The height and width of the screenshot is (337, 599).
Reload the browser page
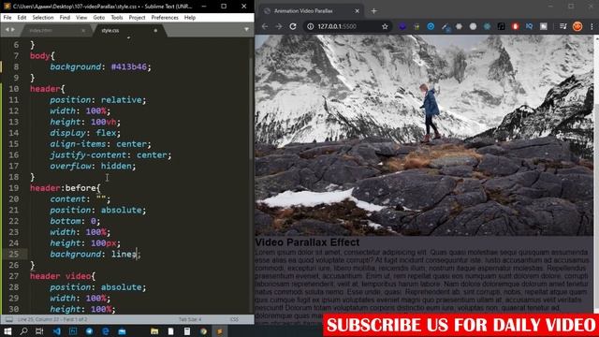293,26
